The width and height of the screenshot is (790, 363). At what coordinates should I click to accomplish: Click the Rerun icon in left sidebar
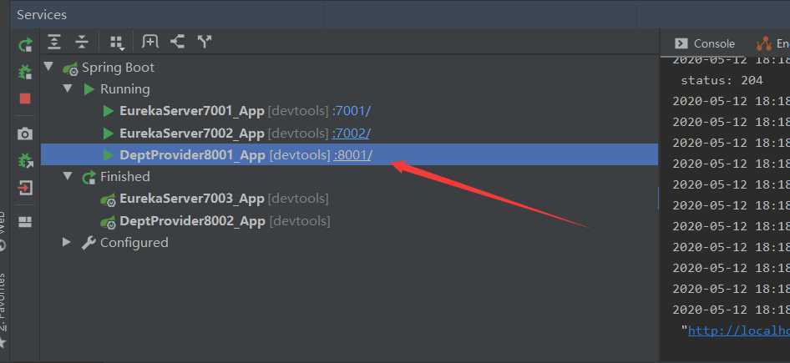(25, 45)
